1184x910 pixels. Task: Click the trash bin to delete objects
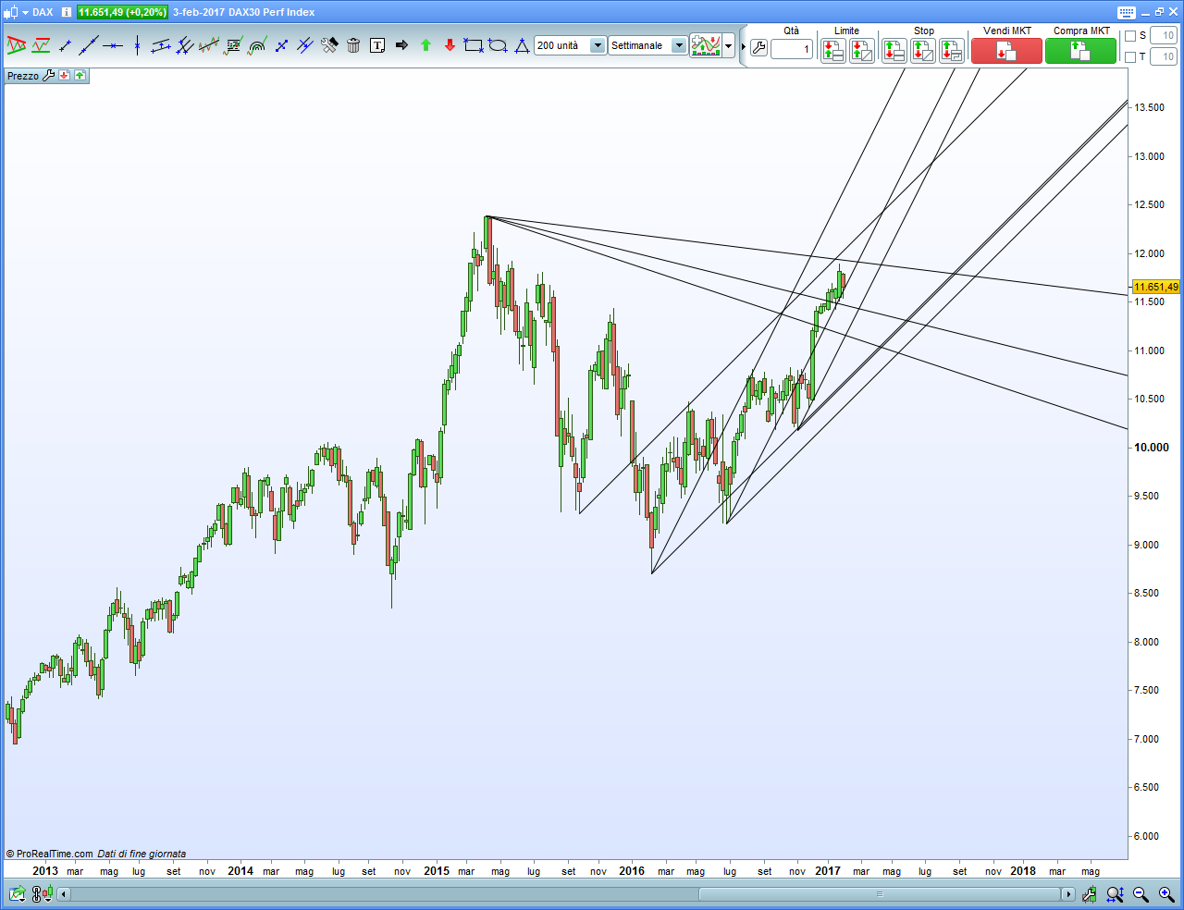tap(353, 45)
